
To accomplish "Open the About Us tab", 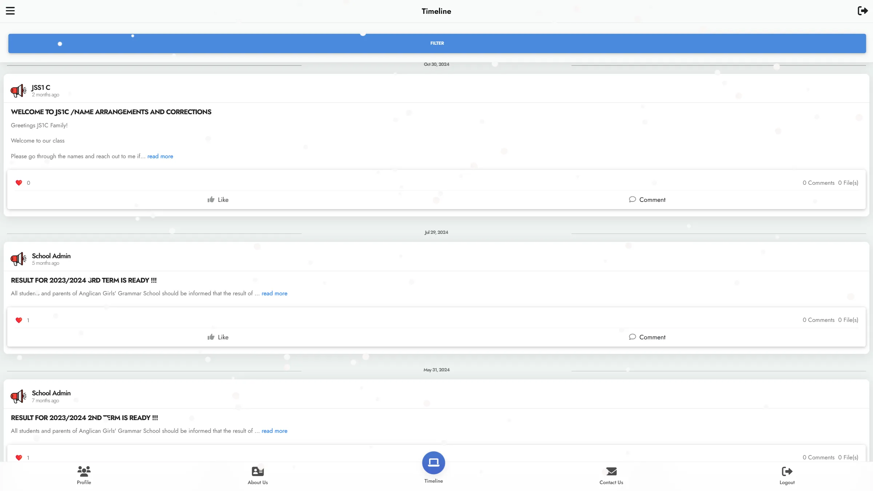I will (x=258, y=475).
